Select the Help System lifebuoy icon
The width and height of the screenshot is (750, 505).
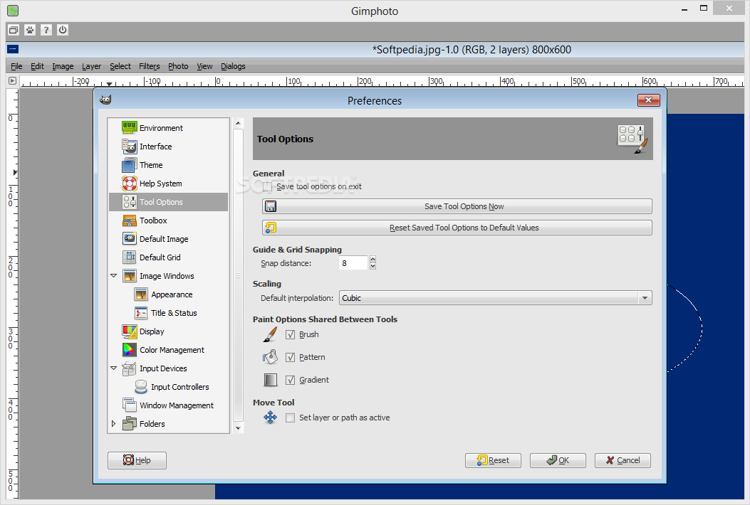pos(130,184)
